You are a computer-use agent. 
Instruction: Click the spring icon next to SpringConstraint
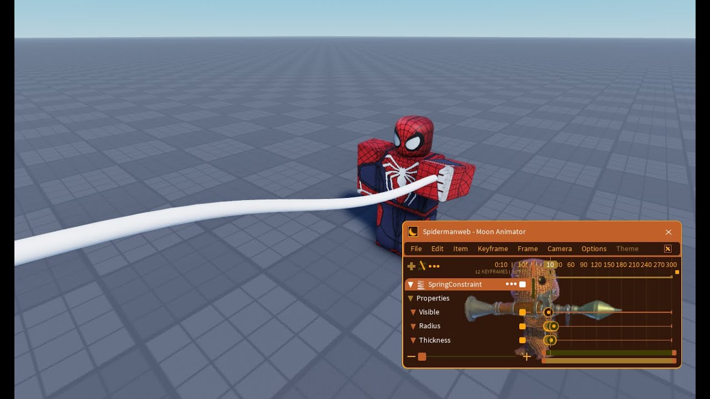tap(421, 284)
